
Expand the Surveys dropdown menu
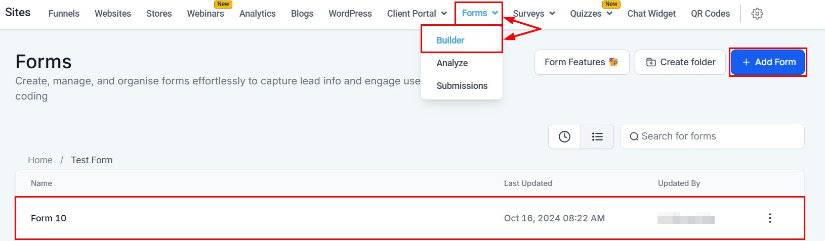tap(533, 14)
